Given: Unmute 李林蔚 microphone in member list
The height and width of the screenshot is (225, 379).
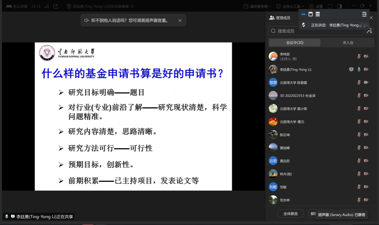Looking at the screenshot, I should (x=359, y=56).
